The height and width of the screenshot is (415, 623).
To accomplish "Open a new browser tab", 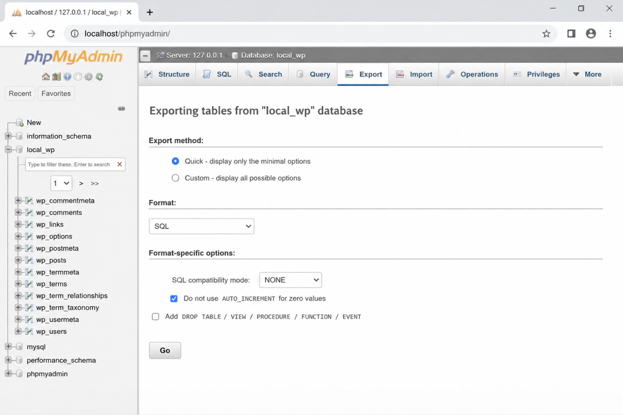I will [x=150, y=12].
